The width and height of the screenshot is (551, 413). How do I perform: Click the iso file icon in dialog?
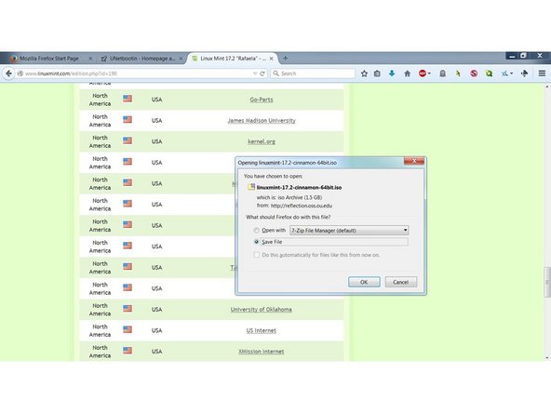[x=251, y=187]
